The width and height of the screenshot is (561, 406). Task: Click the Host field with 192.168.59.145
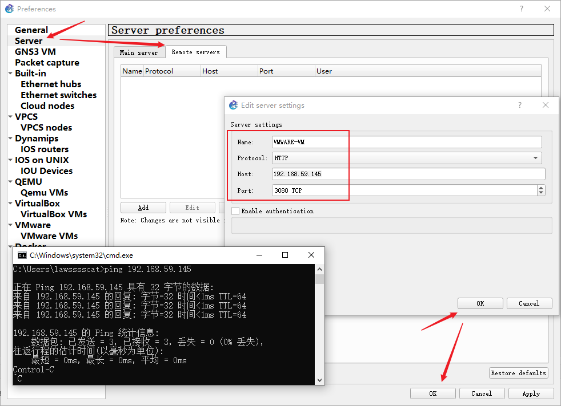tap(408, 174)
